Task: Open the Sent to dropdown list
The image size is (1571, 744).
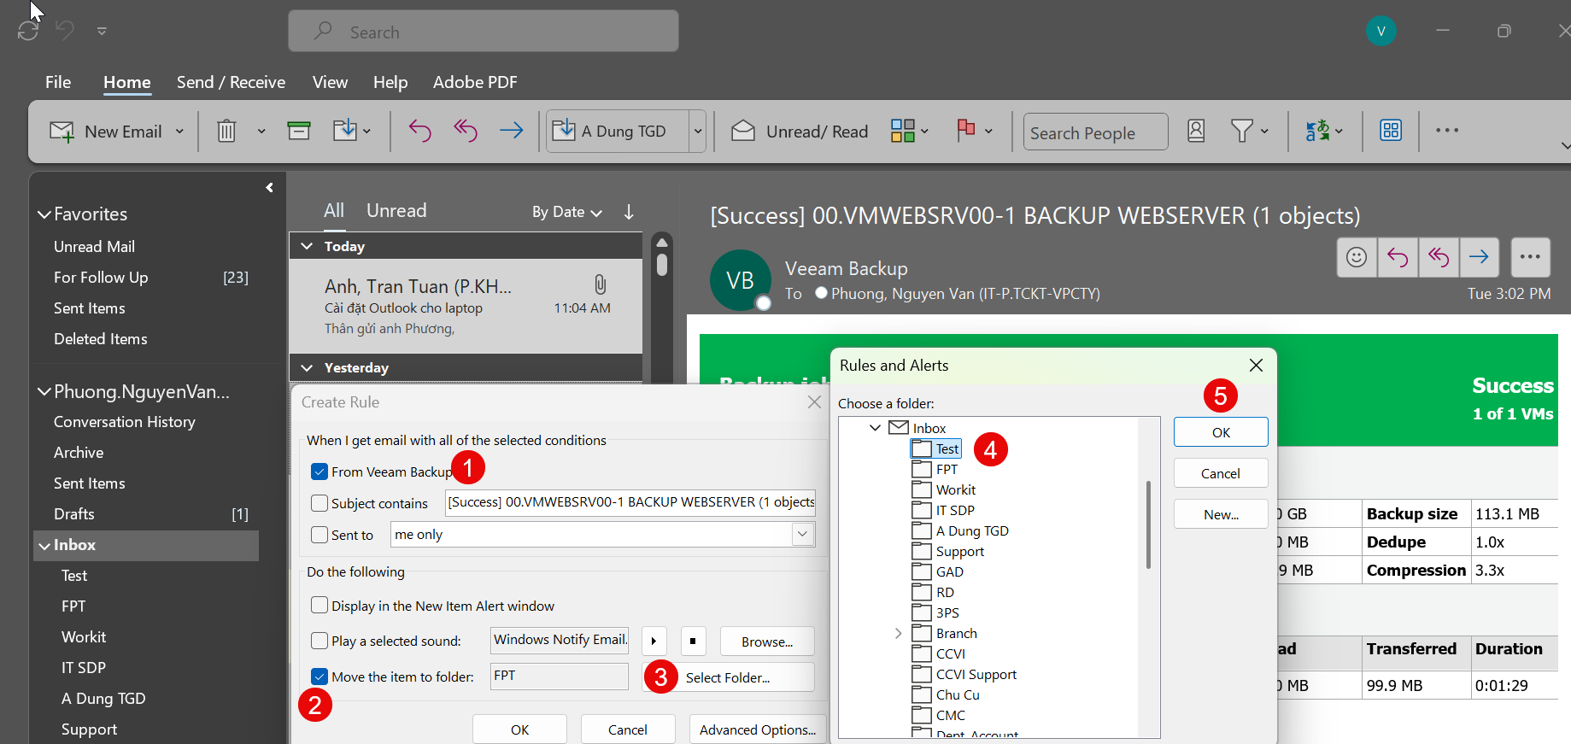Action: tap(802, 535)
